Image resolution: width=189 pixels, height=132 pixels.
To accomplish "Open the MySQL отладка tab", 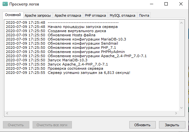I will (x=123, y=15).
